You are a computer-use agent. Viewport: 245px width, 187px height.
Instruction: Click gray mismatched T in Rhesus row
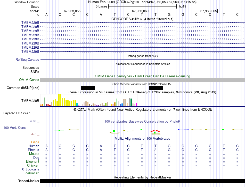(x=60, y=150)
